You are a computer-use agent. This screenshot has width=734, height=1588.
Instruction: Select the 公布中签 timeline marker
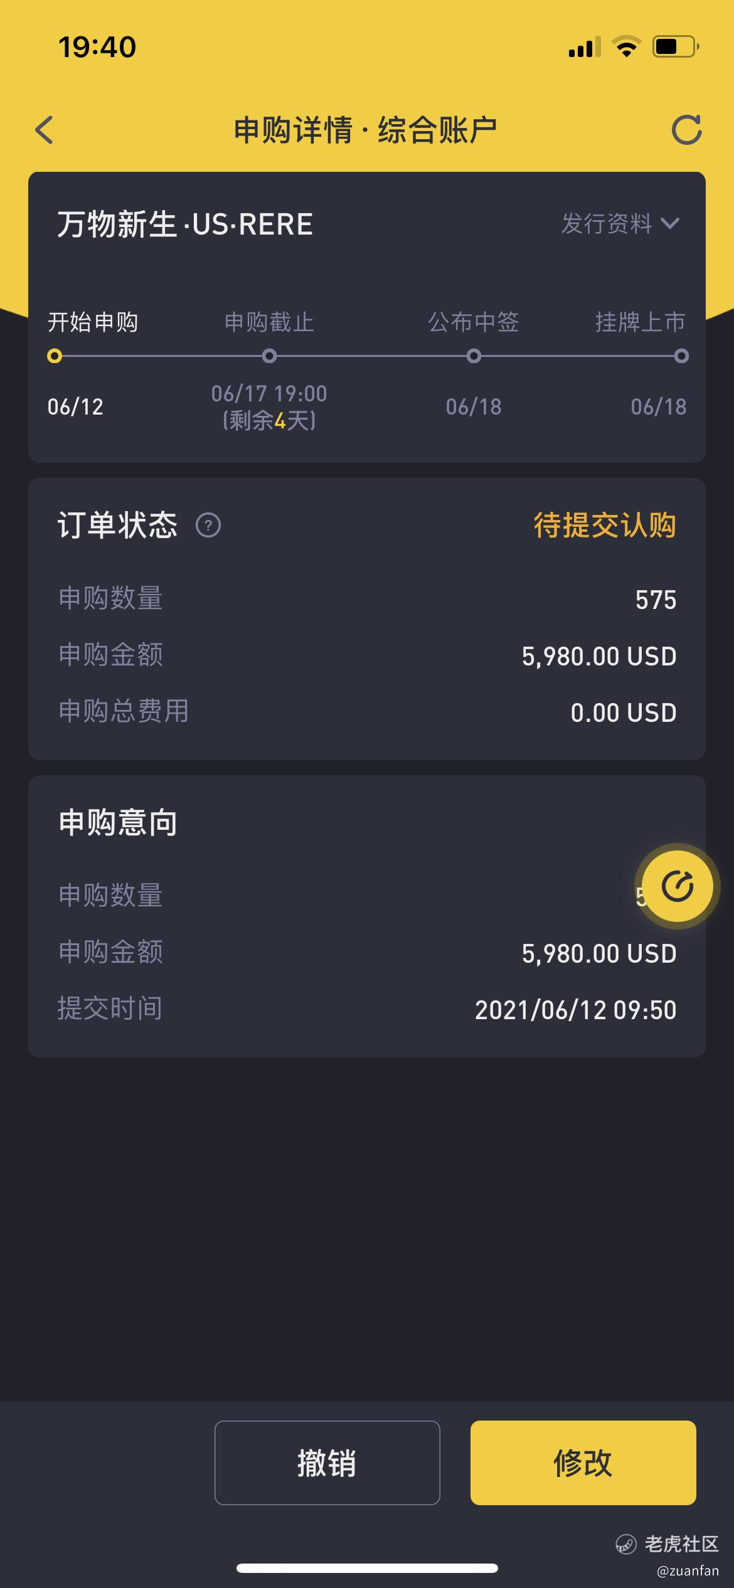click(474, 356)
